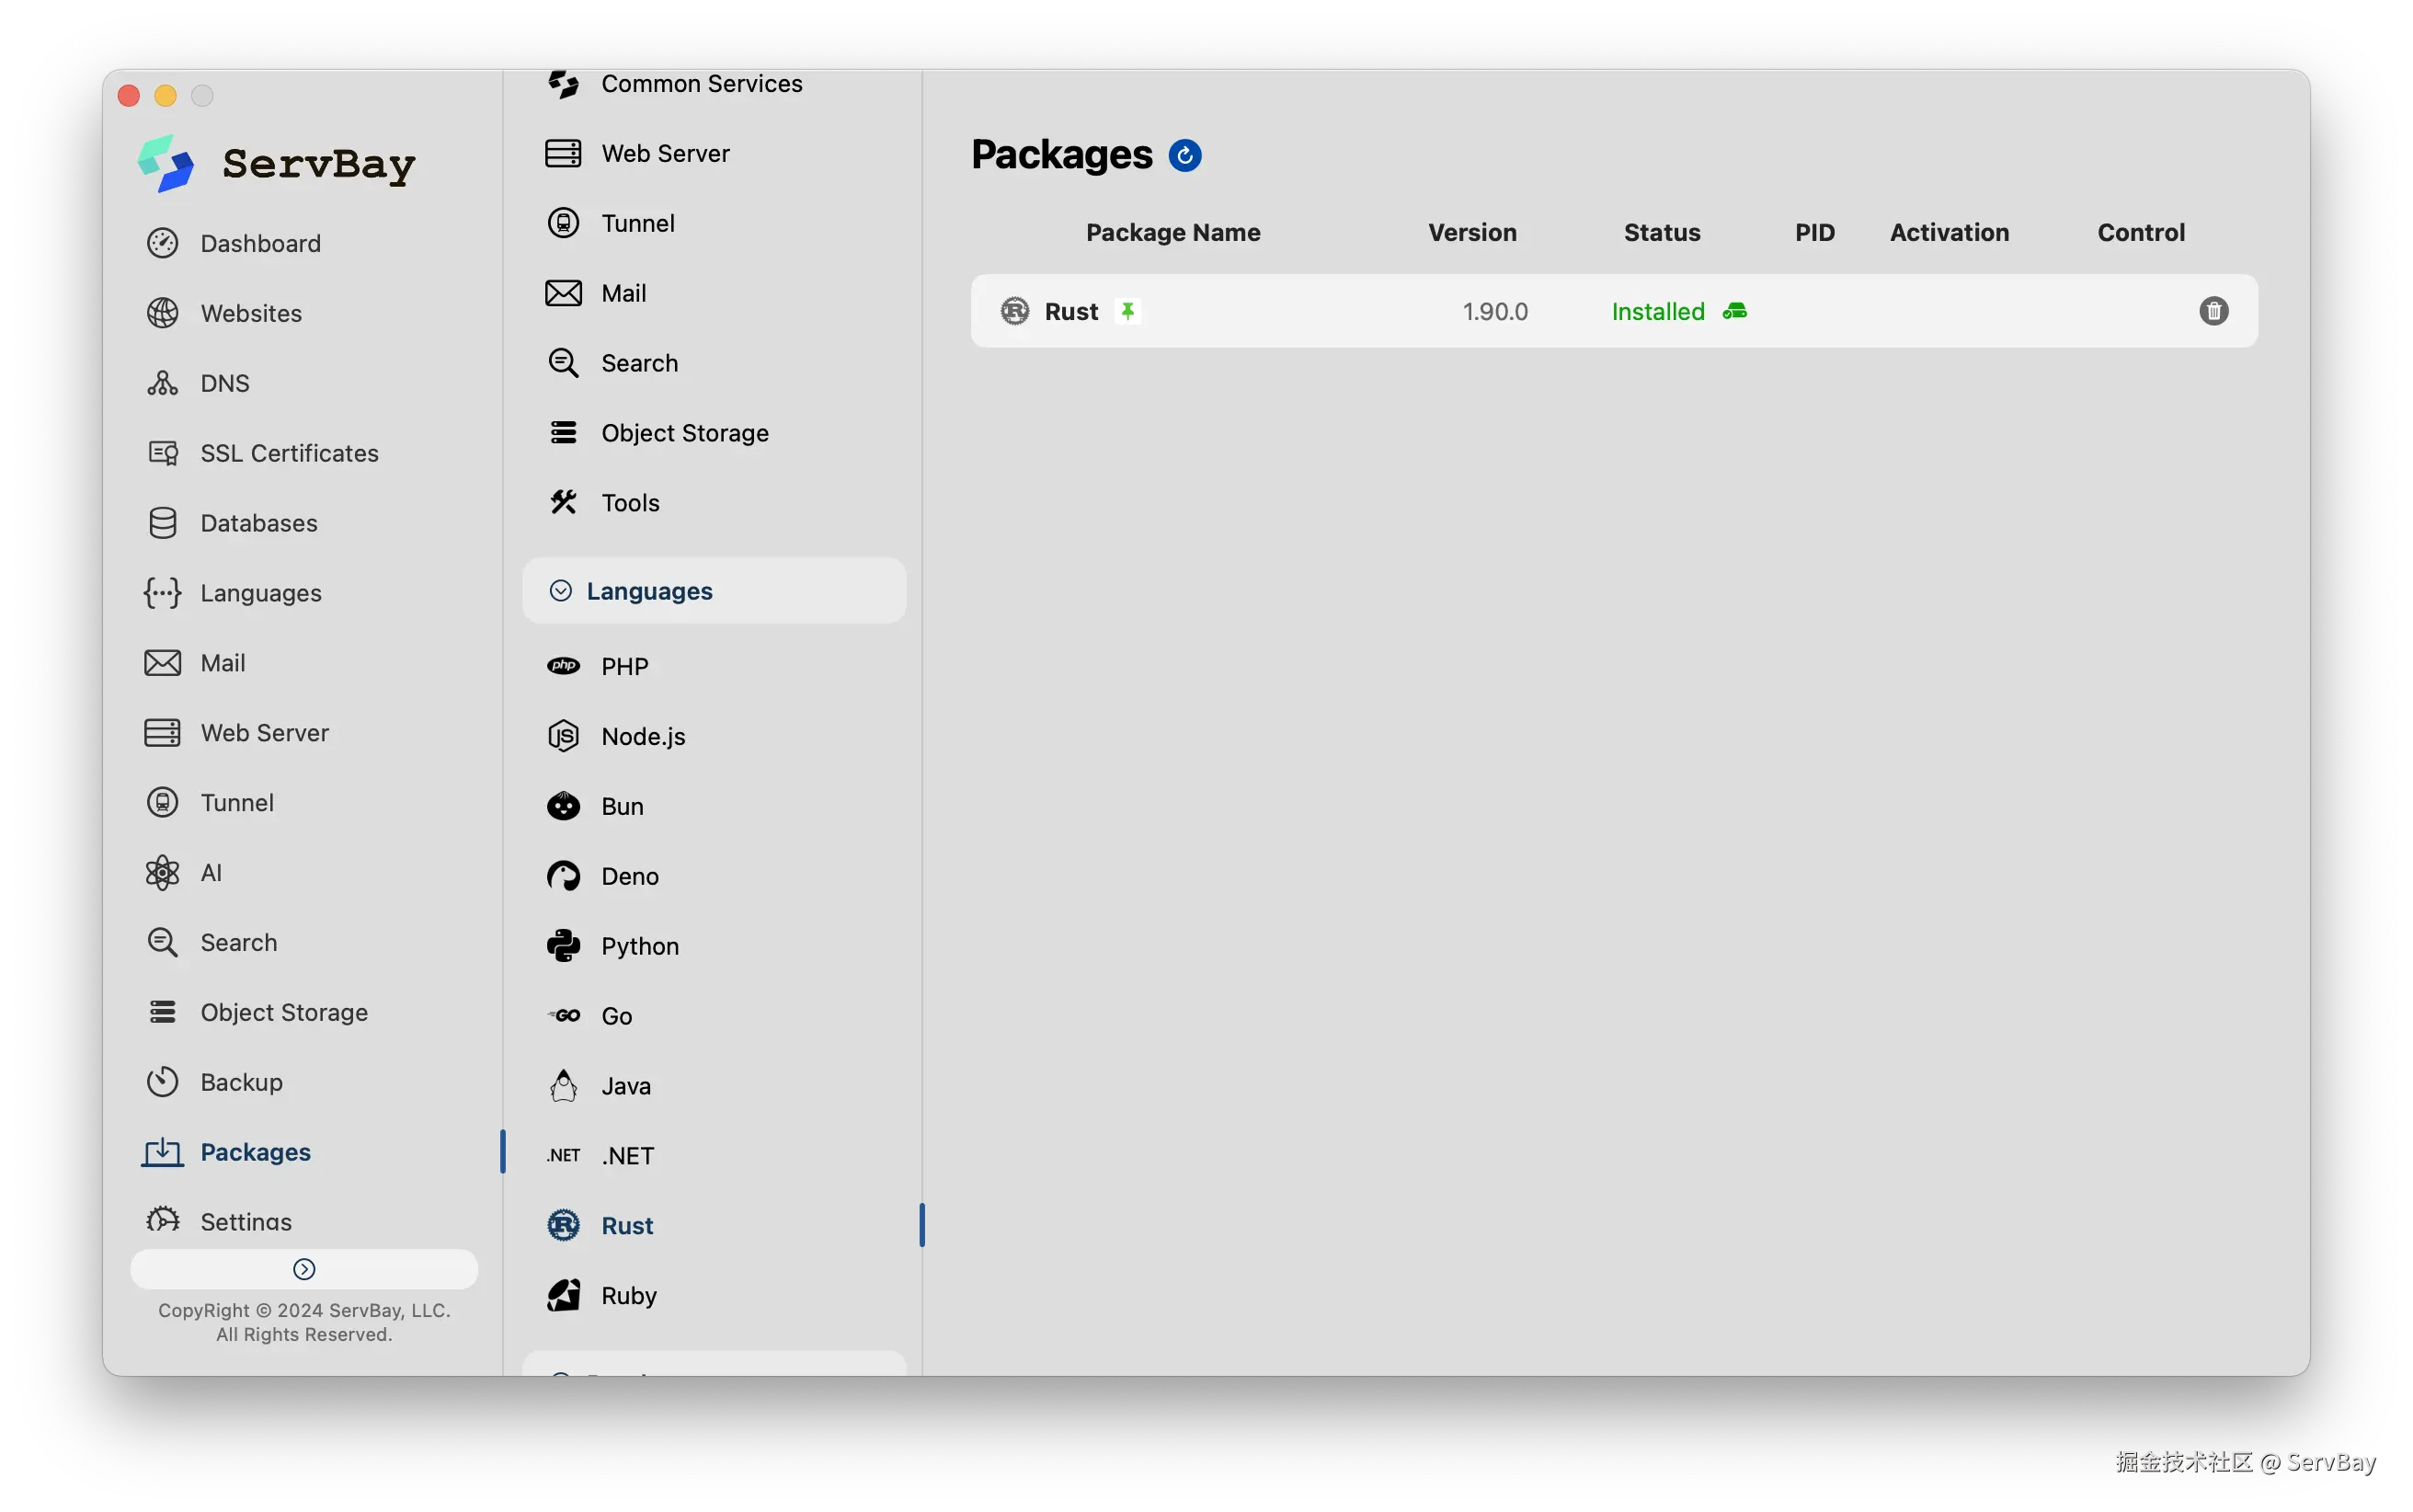The image size is (2413, 1512).
Task: Select the Bun language entry
Action: click(x=622, y=806)
